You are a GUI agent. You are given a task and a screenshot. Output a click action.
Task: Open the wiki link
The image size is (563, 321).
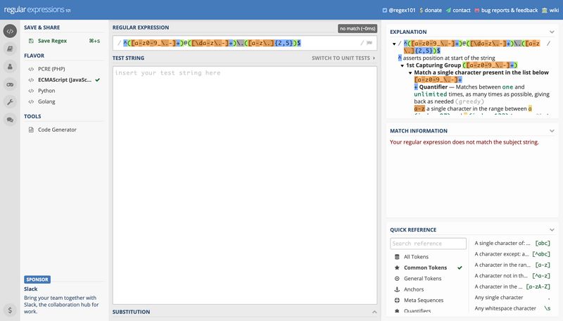coord(554,11)
